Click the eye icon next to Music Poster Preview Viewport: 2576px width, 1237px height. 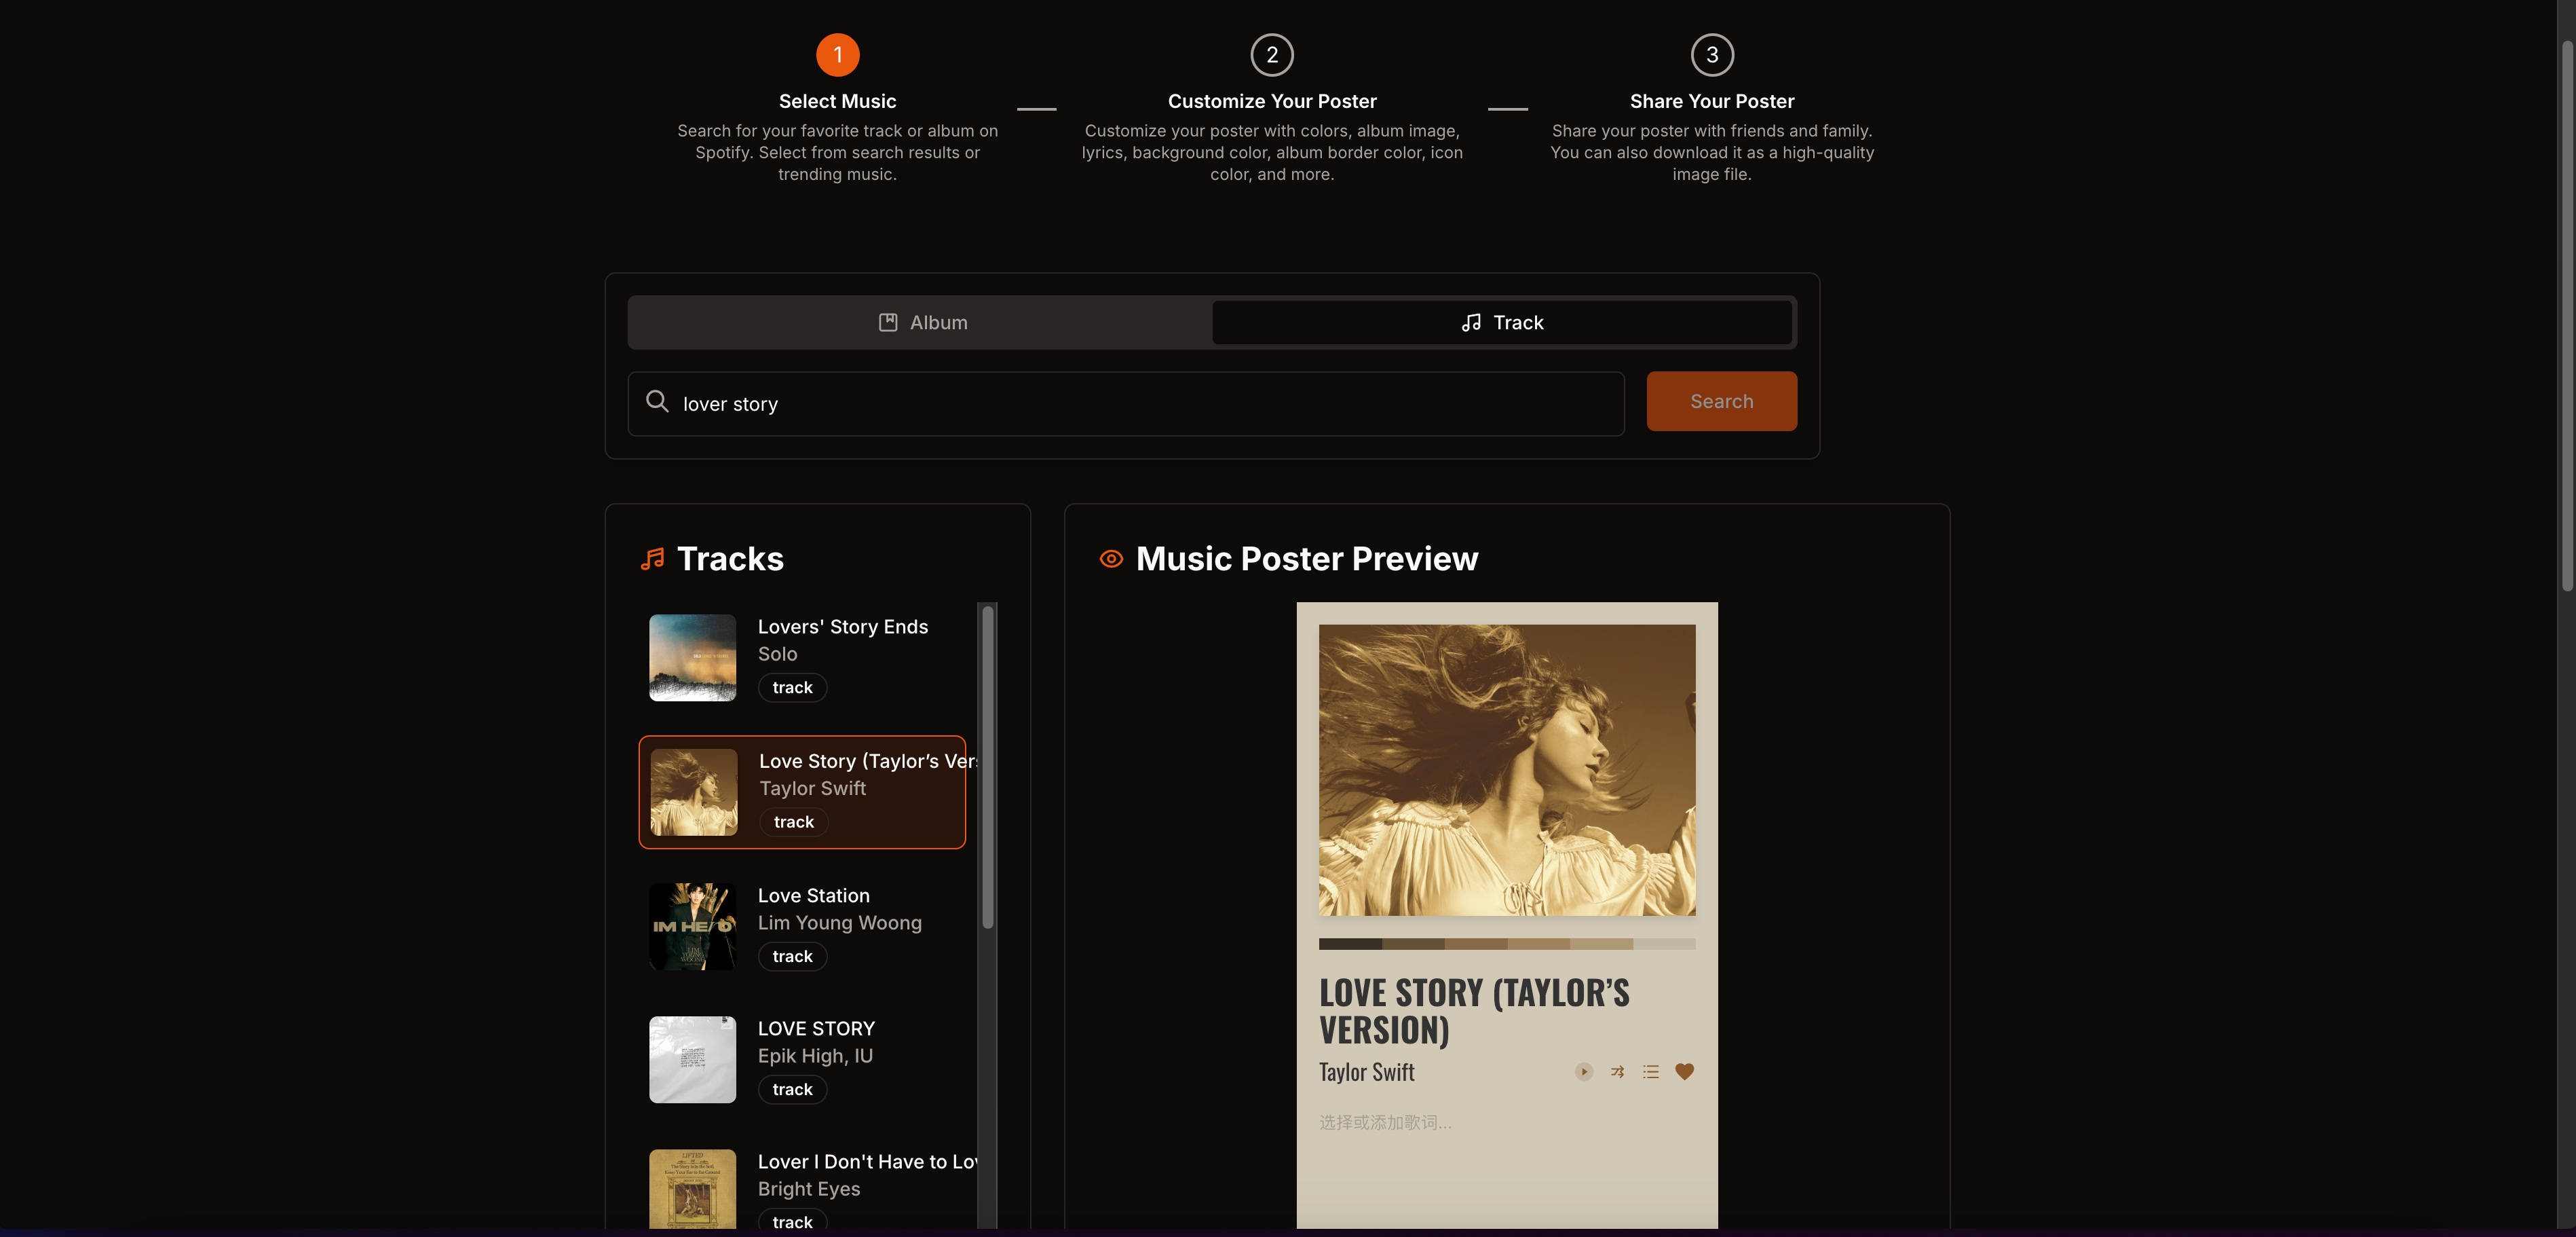click(1110, 559)
